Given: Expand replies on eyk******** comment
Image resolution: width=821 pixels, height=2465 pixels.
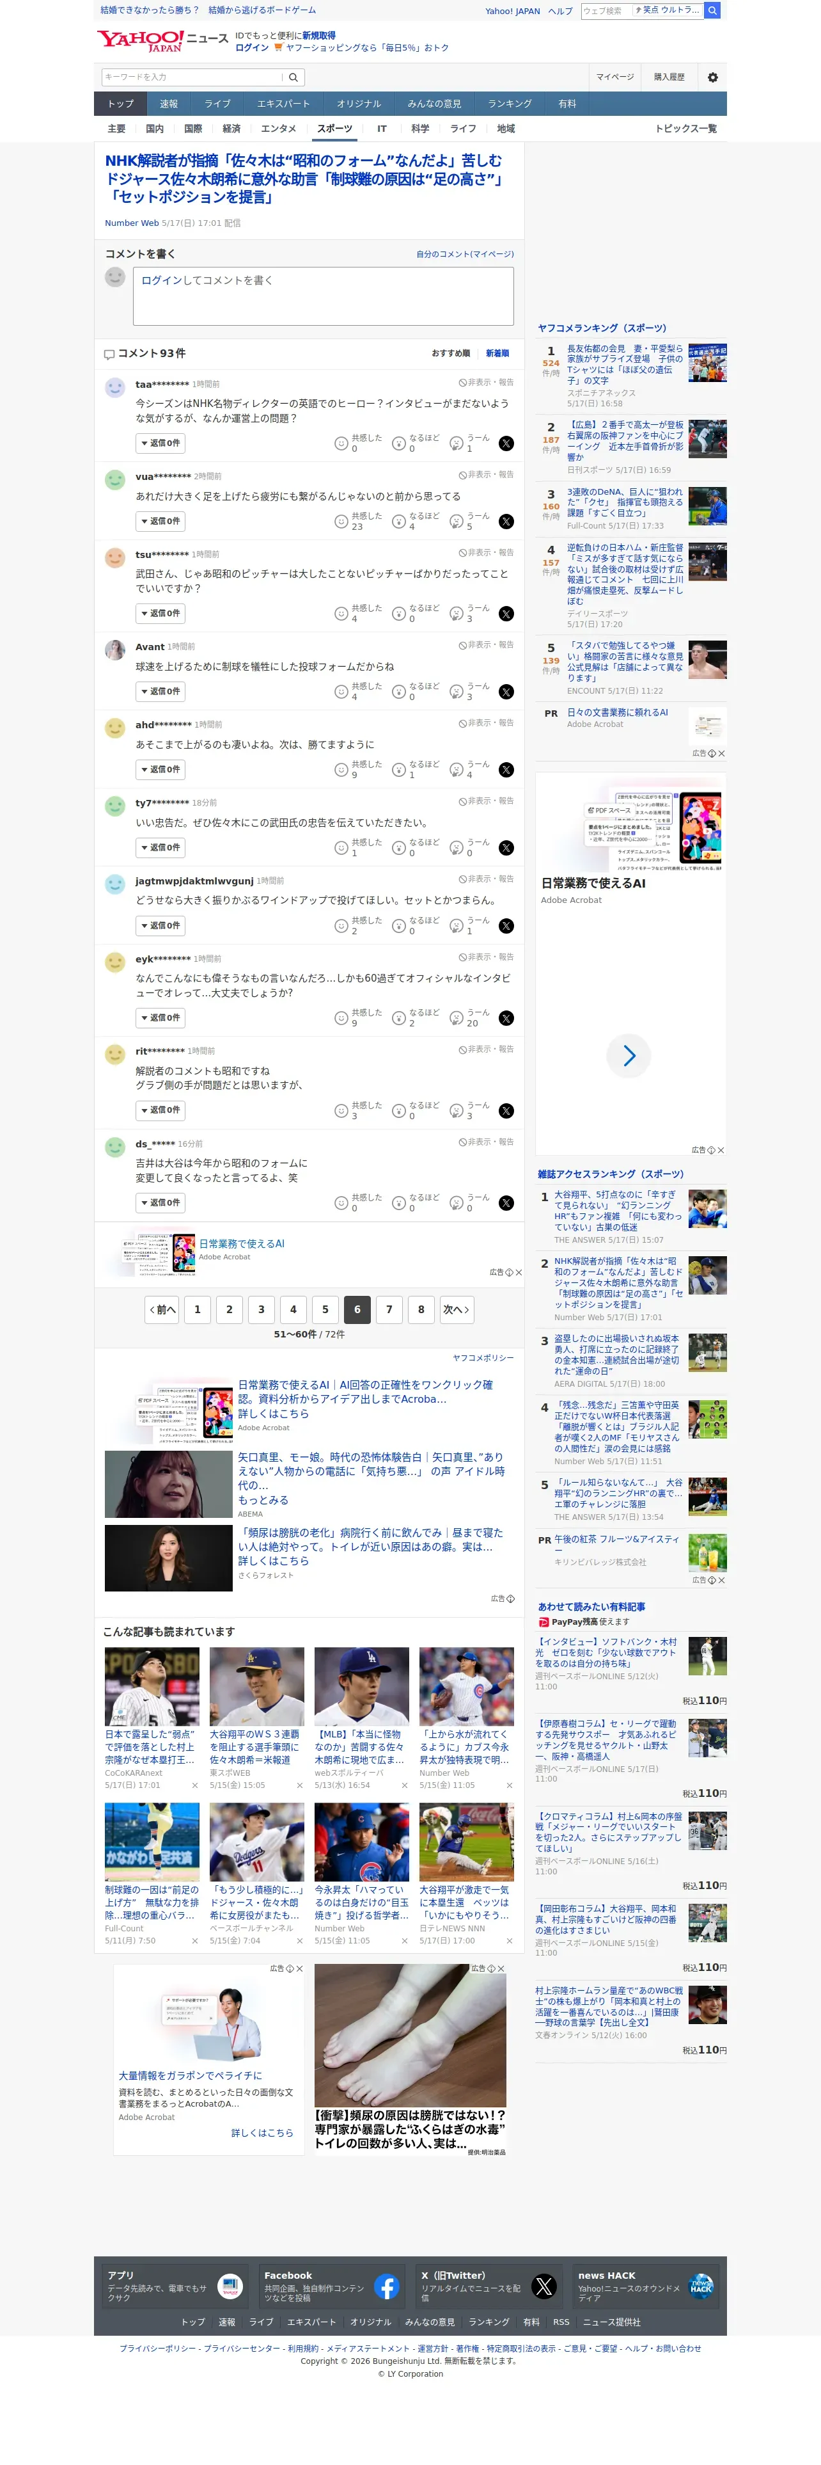Looking at the screenshot, I should pyautogui.click(x=160, y=1018).
